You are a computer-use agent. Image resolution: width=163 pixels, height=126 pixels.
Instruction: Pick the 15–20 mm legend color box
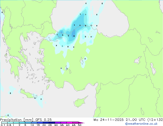point(40,123)
